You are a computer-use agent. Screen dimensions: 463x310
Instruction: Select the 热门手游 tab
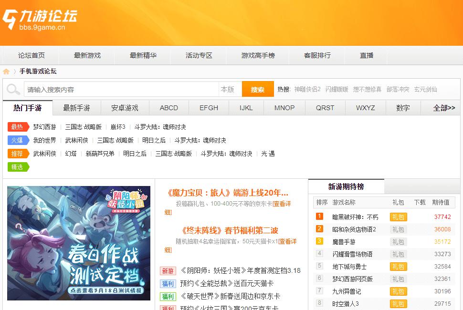coord(28,108)
